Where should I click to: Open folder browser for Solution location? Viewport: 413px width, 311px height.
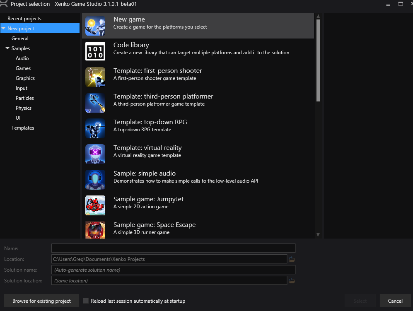(x=292, y=281)
